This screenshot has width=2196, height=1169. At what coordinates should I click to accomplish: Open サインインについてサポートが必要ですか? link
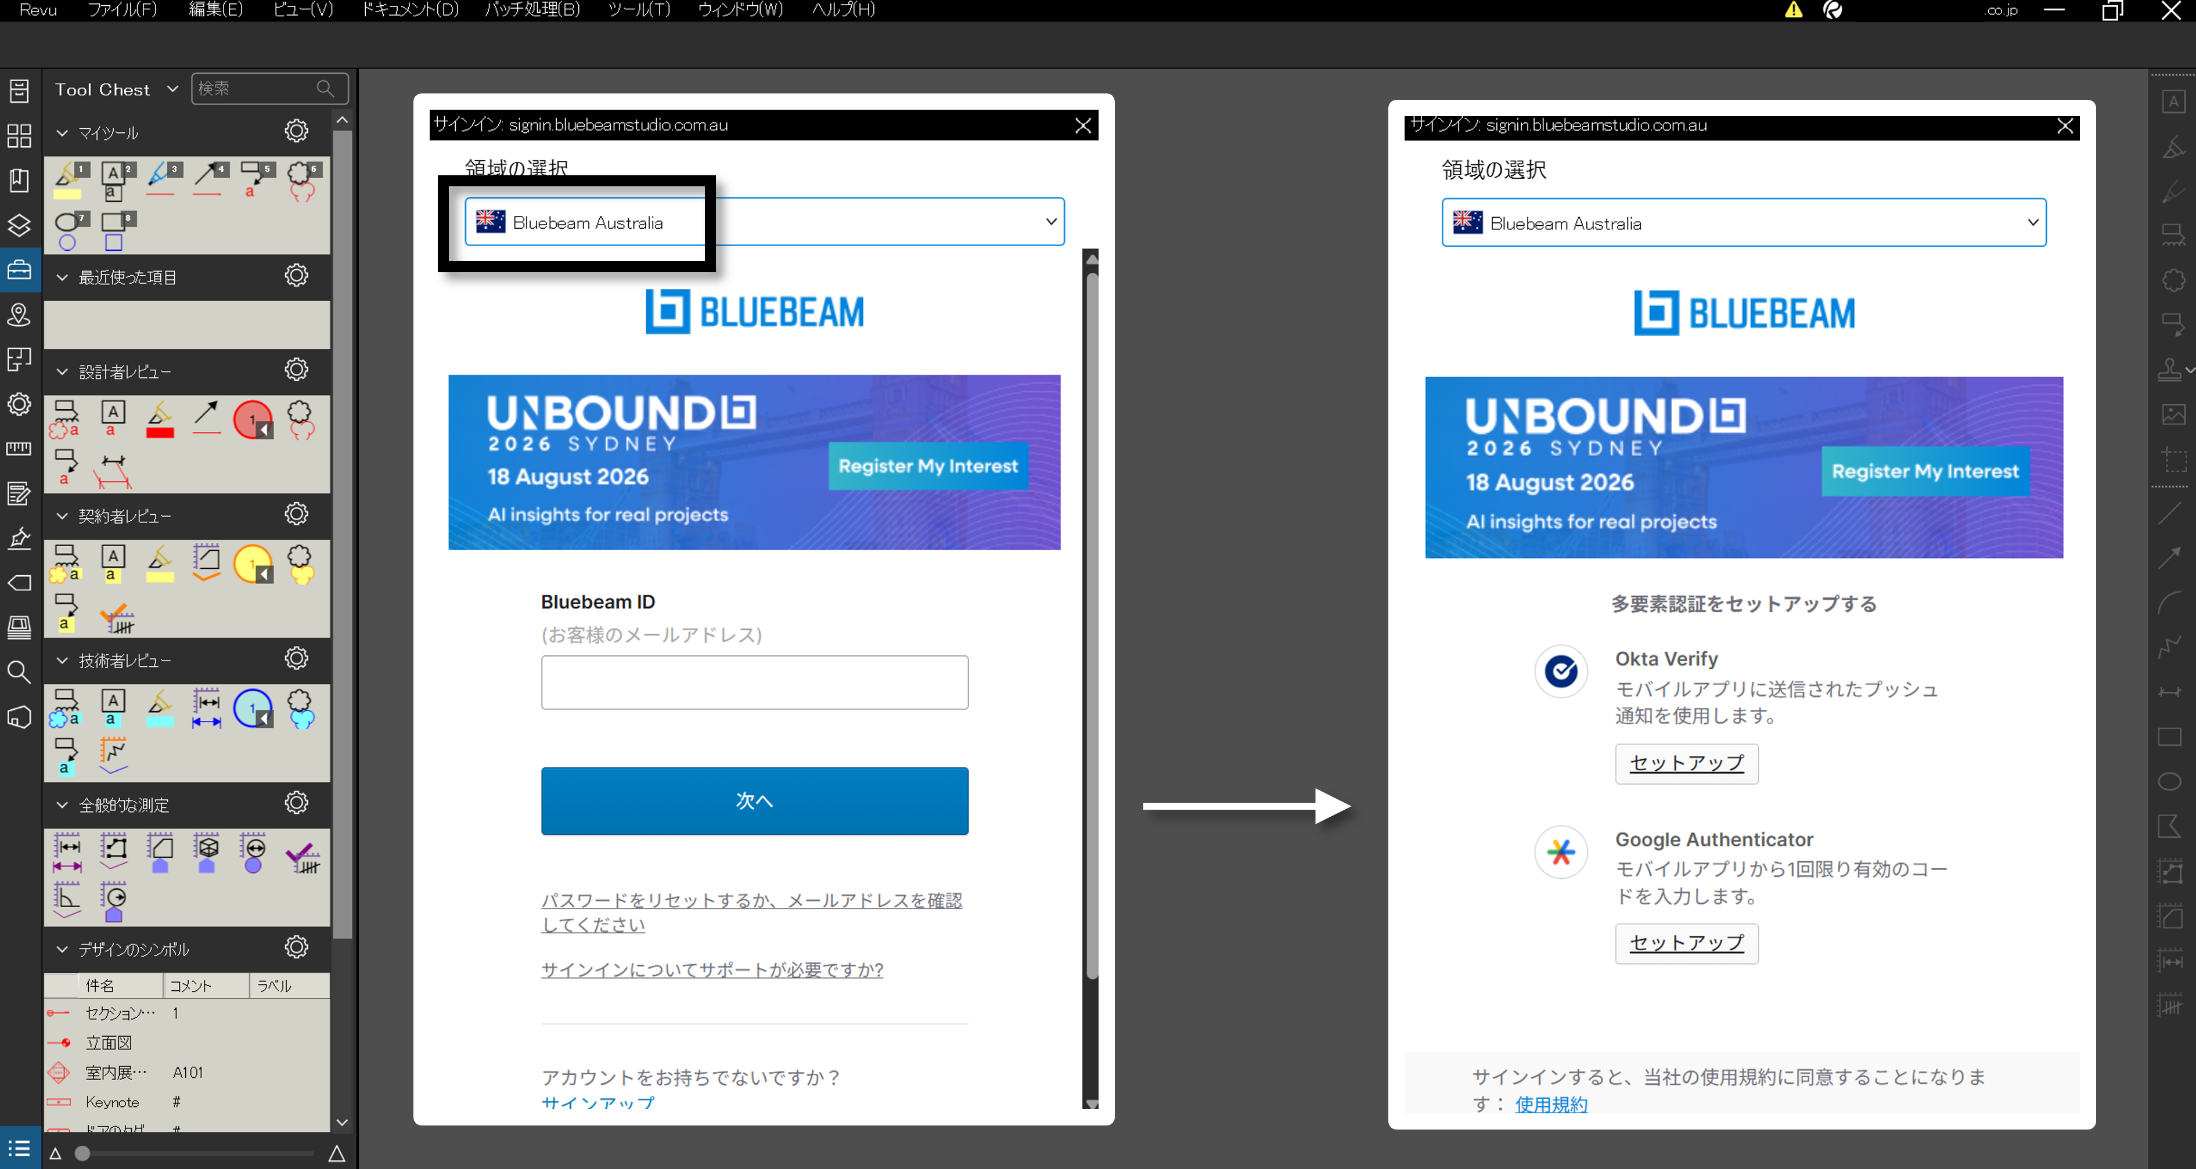tap(712, 970)
